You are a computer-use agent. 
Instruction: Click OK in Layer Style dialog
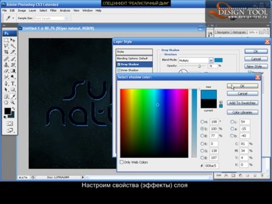256,51
